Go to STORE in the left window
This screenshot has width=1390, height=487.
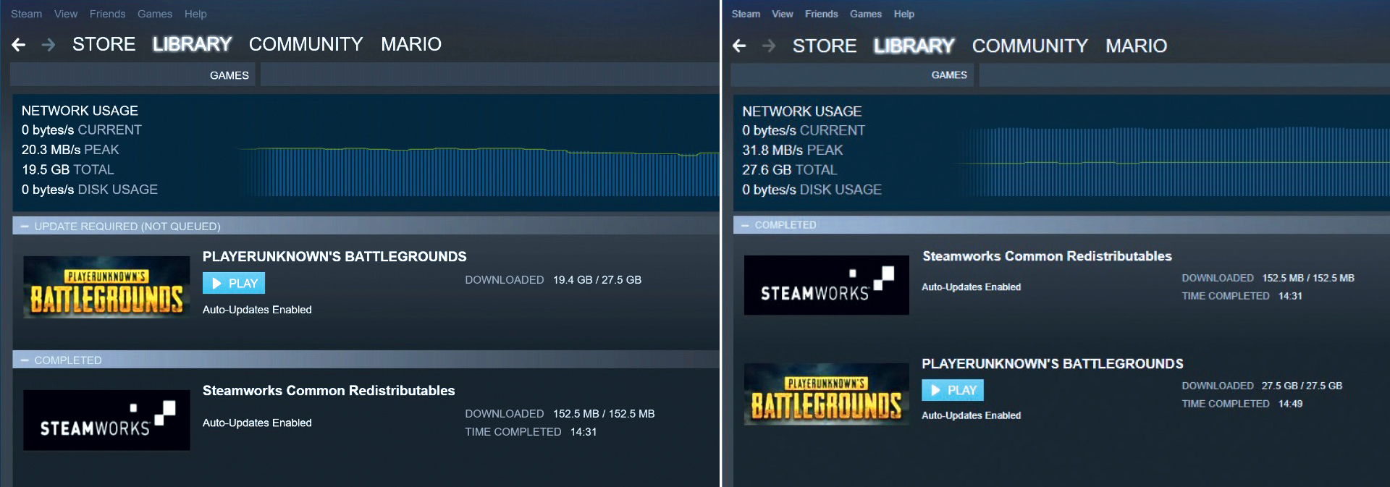pos(104,44)
